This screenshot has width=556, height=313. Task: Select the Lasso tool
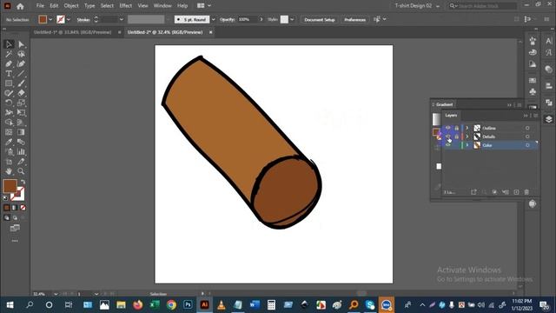pyautogui.click(x=21, y=54)
